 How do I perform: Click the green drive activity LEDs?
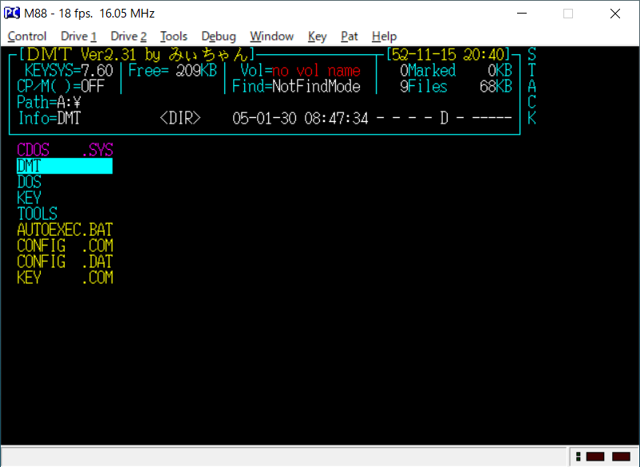pyautogui.click(x=577, y=457)
